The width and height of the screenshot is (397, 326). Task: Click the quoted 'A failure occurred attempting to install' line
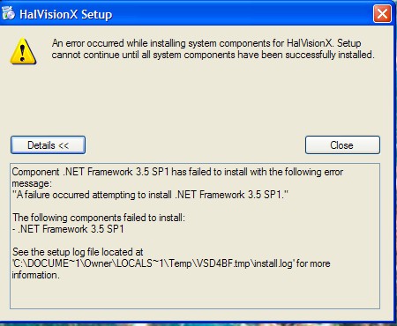150,195
